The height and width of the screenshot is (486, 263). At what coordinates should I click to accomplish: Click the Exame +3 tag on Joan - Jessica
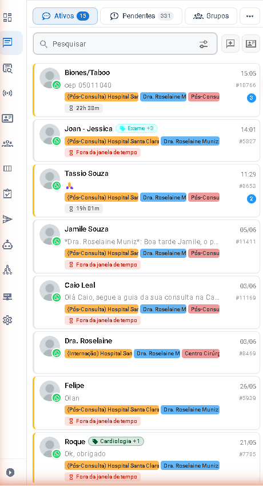click(137, 128)
